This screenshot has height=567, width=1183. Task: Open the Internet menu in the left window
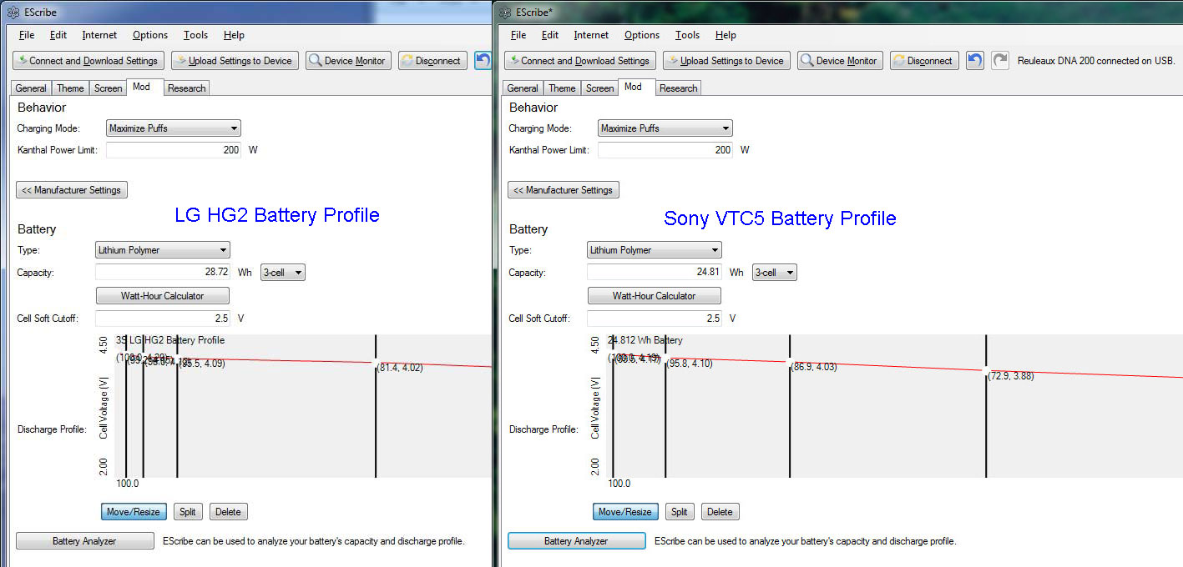[99, 35]
